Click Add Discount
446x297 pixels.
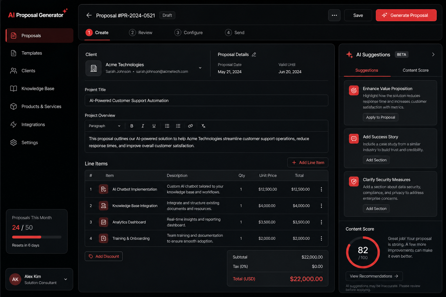(104, 256)
